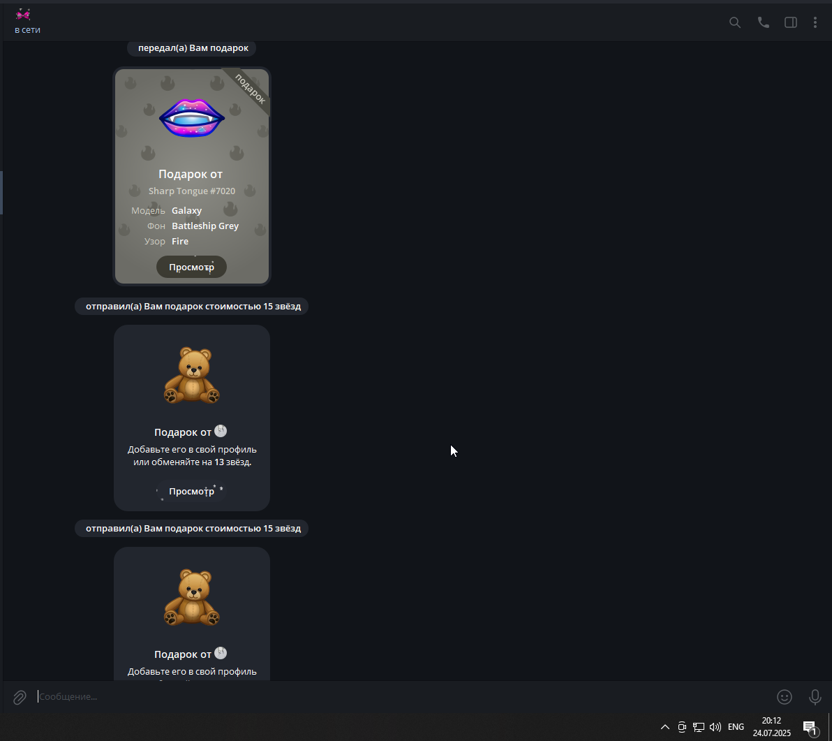This screenshot has width=832, height=741.
Task: Click sender avatar in second teddy gift
Action: pyautogui.click(x=221, y=653)
